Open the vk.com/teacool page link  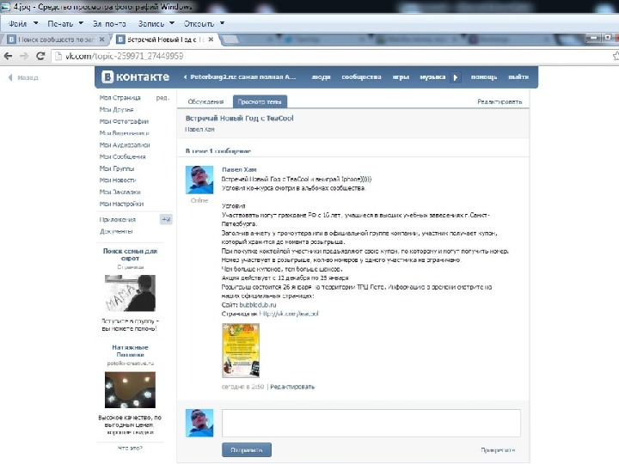tap(289, 314)
